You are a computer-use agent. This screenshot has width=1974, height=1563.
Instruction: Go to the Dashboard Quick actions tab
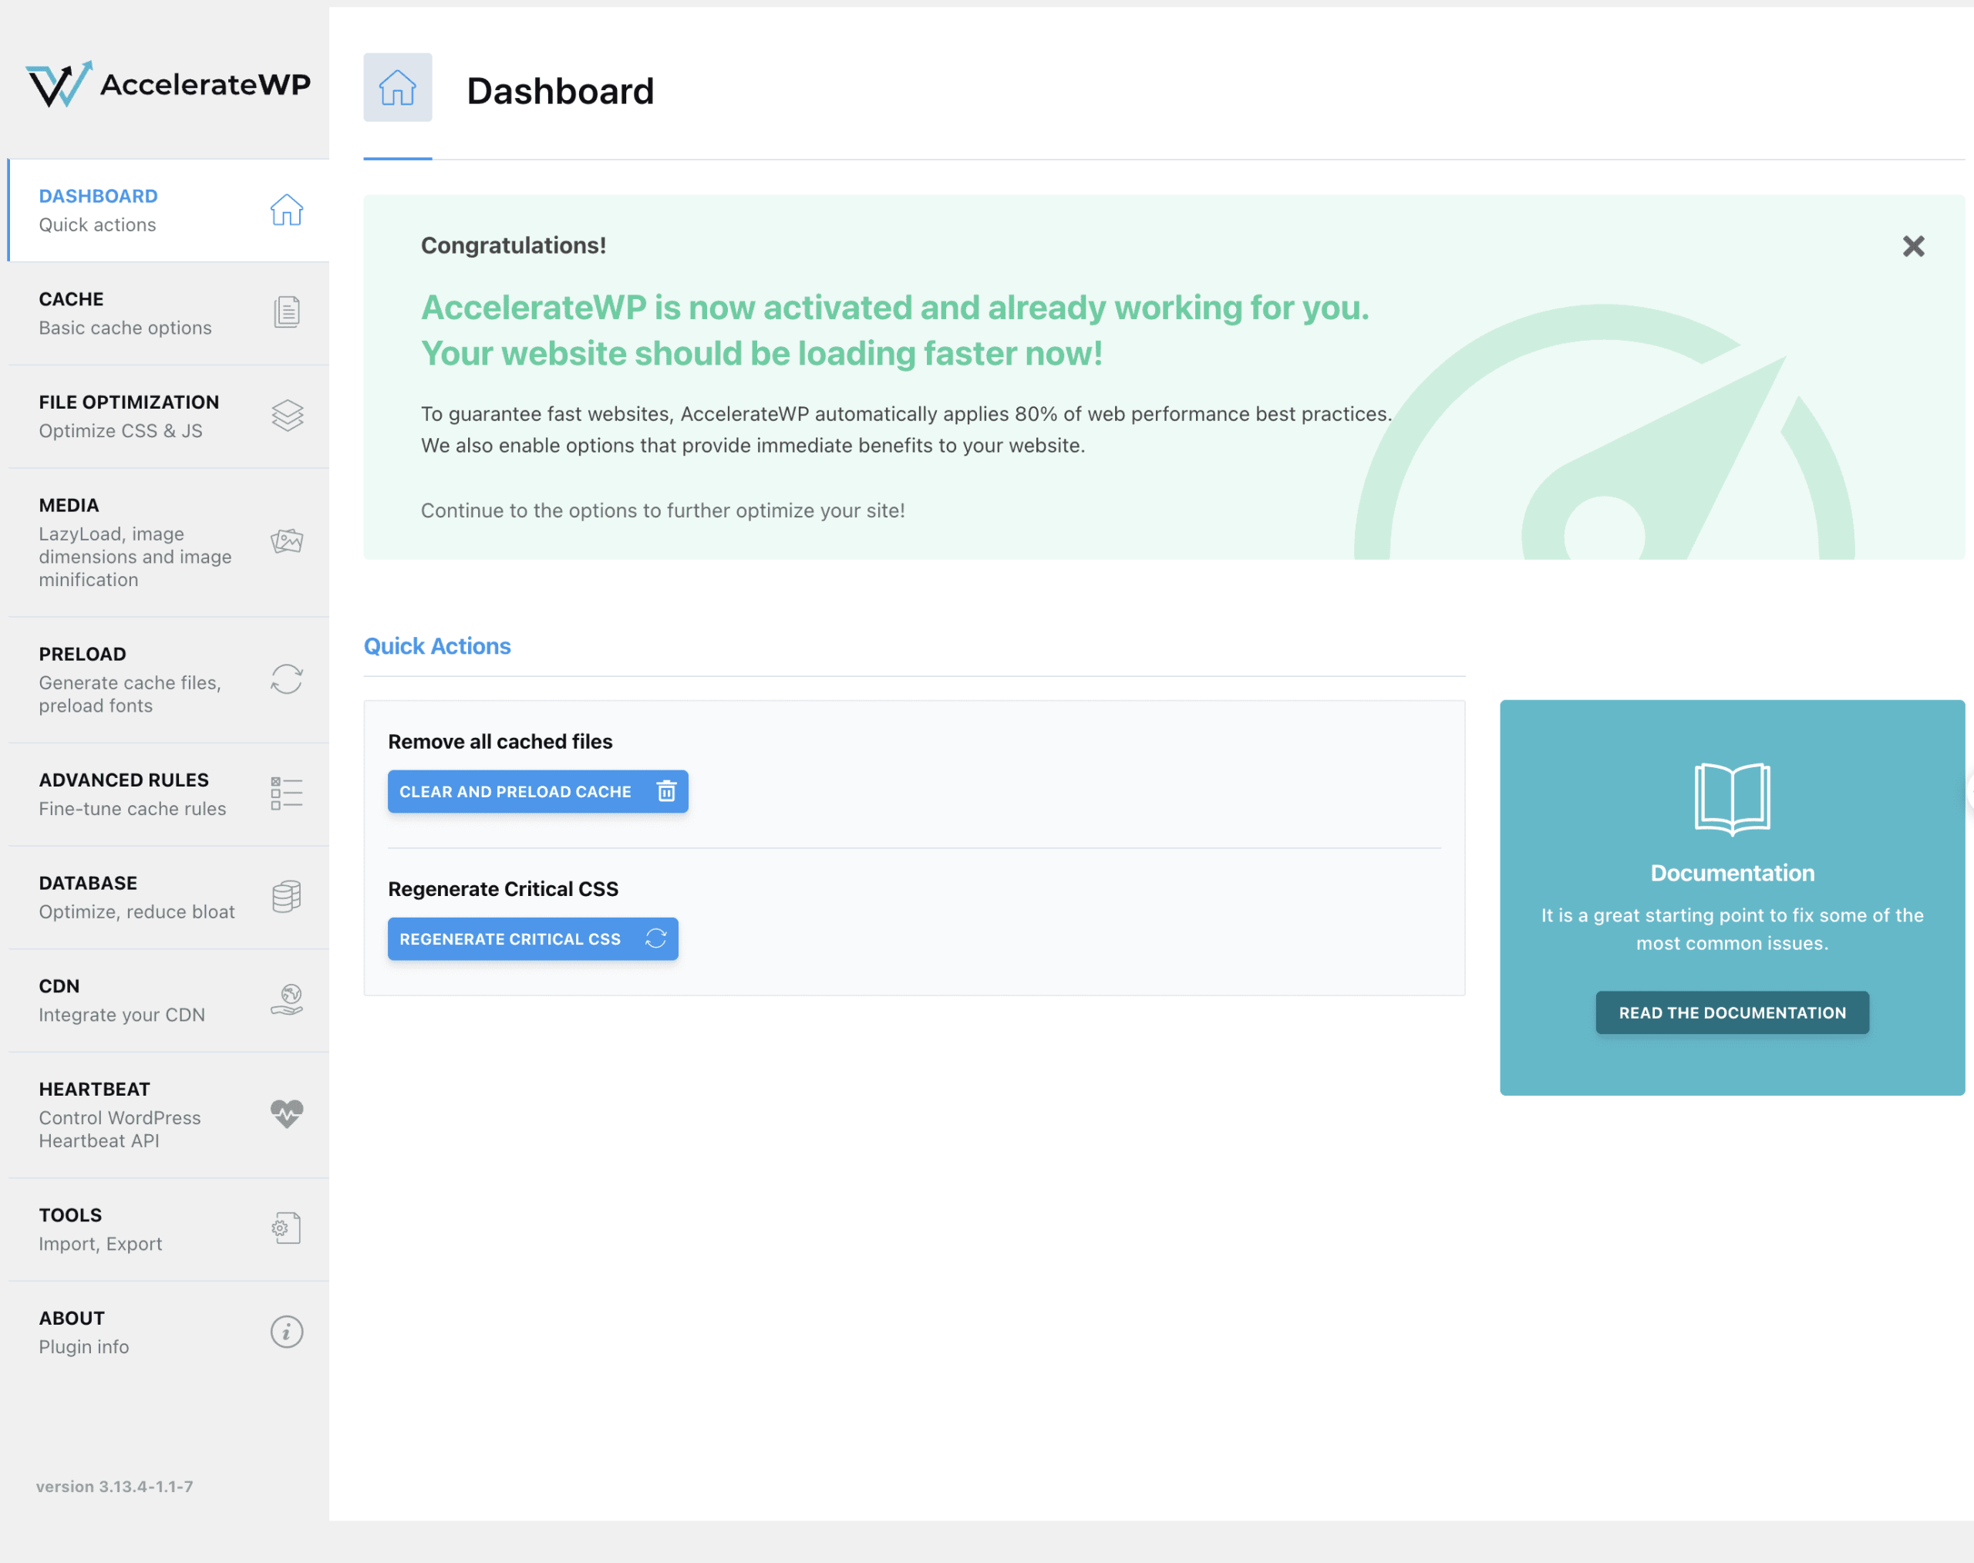[98, 210]
